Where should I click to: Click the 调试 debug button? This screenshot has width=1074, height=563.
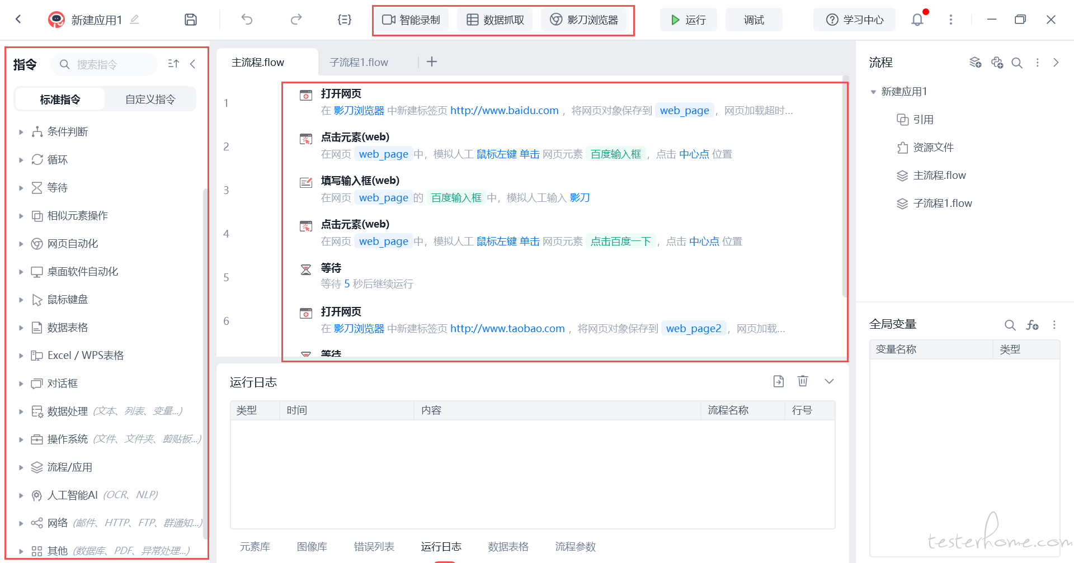pyautogui.click(x=753, y=20)
